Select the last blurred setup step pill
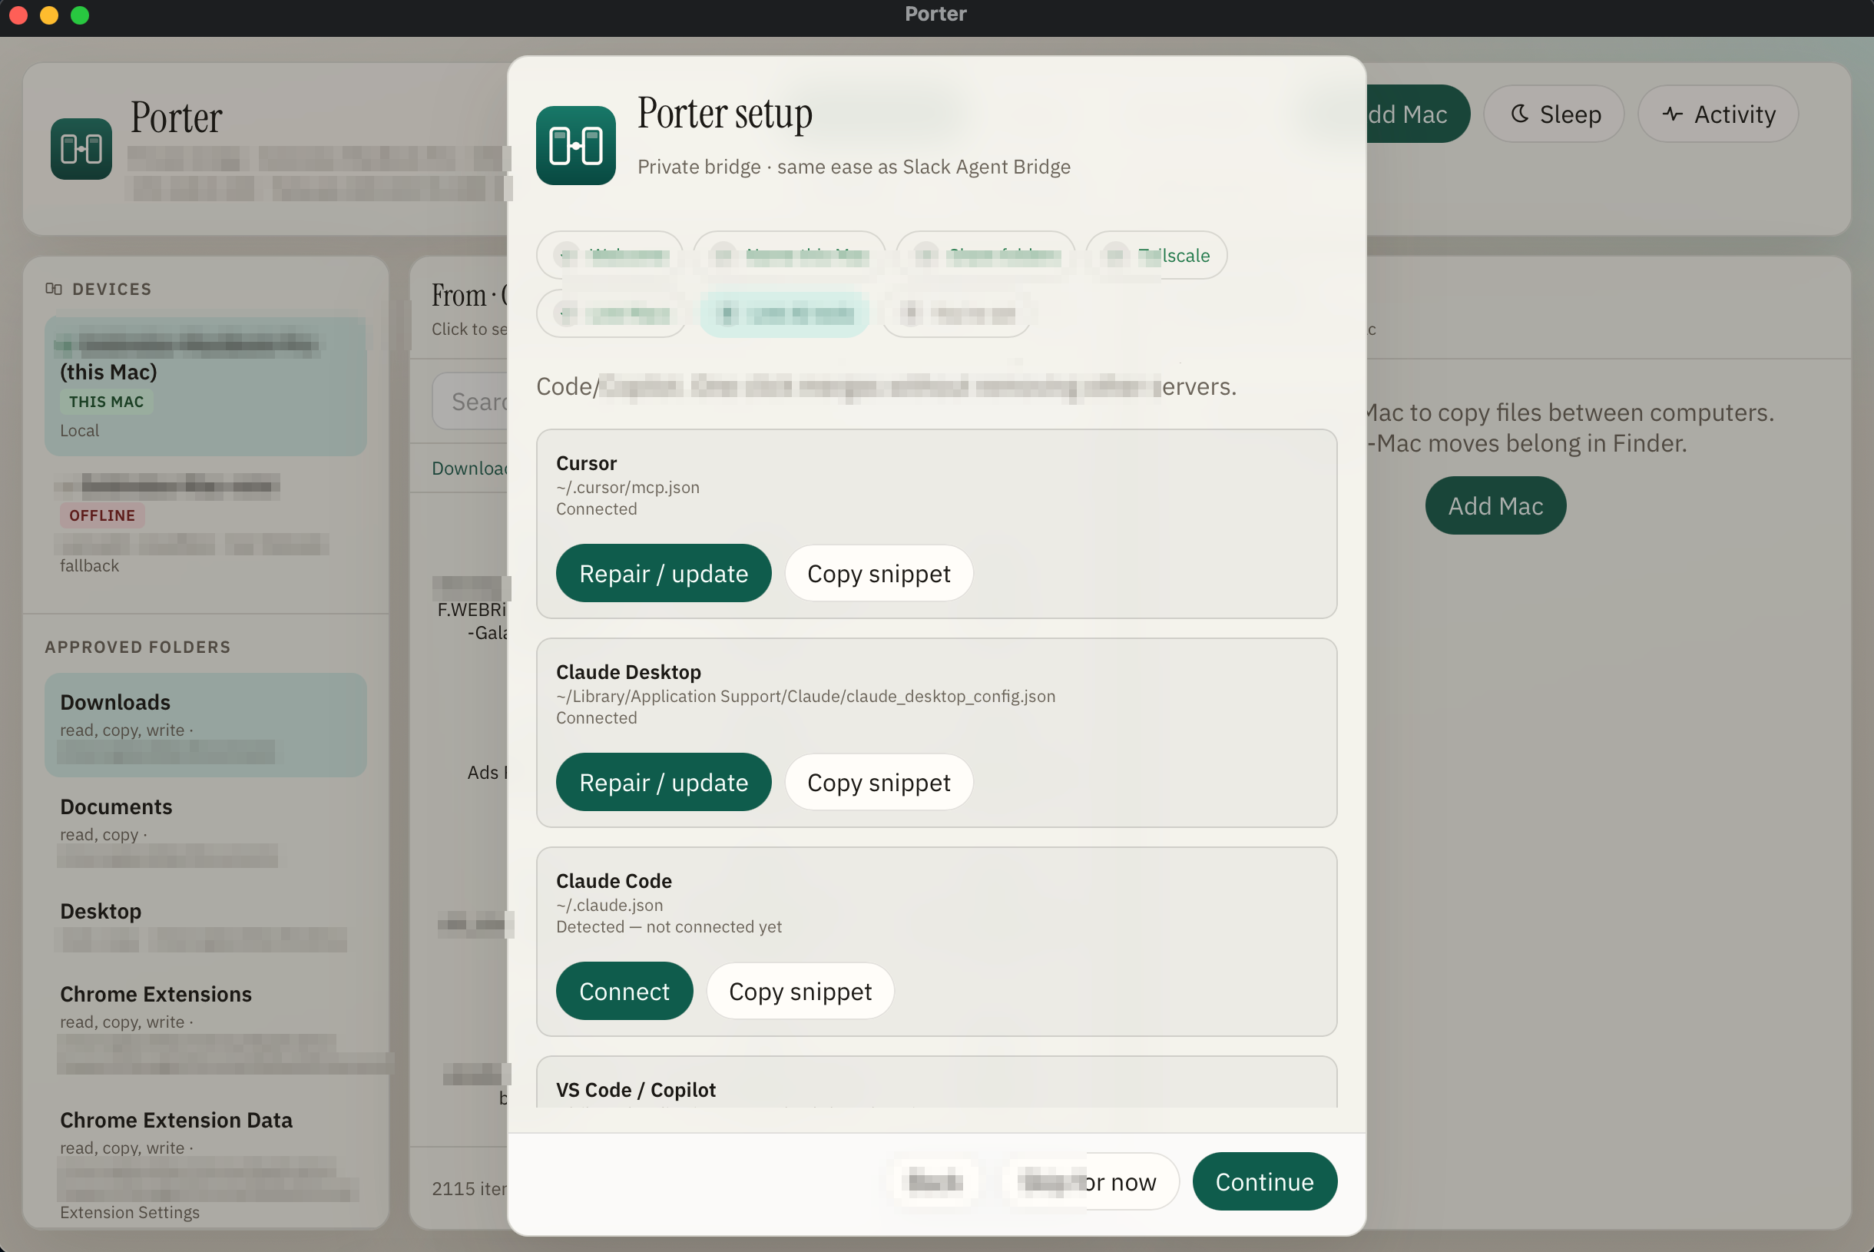Image resolution: width=1874 pixels, height=1252 pixels. pyautogui.click(x=956, y=314)
